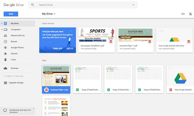Click the Backups cloud icon
The height and width of the screenshot is (116, 194).
point(5,68)
